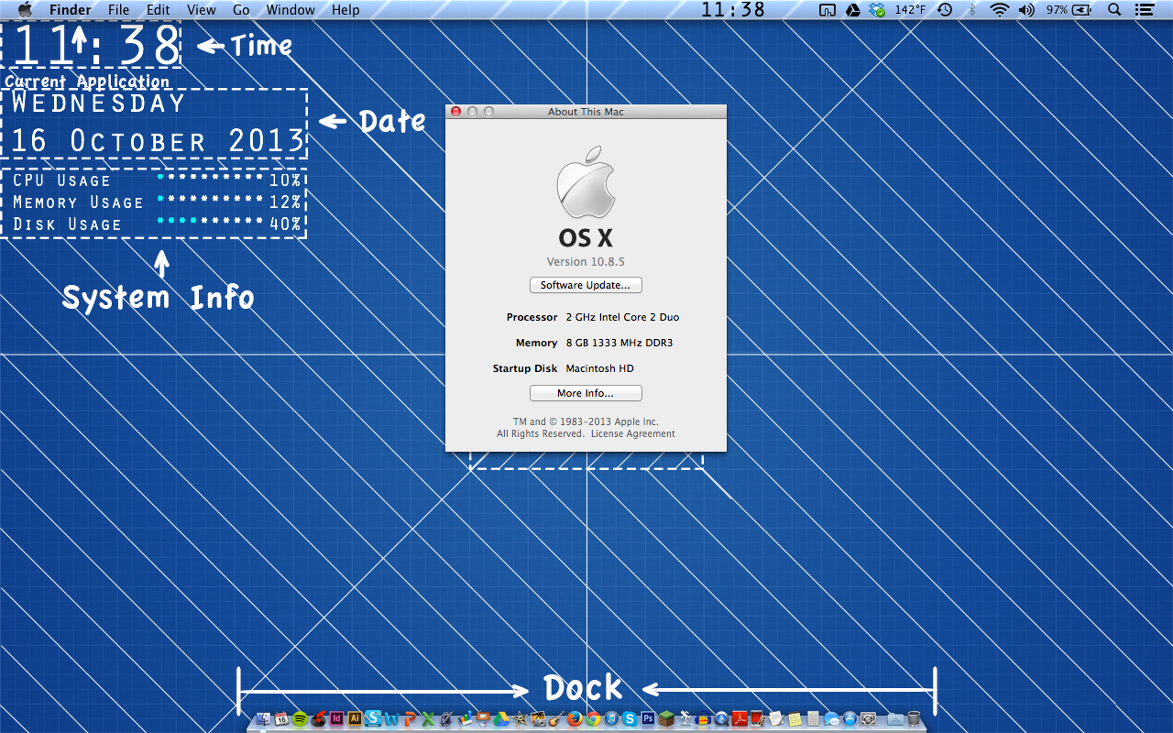Open the Help menu
This screenshot has height=733, width=1173.
pyautogui.click(x=345, y=10)
